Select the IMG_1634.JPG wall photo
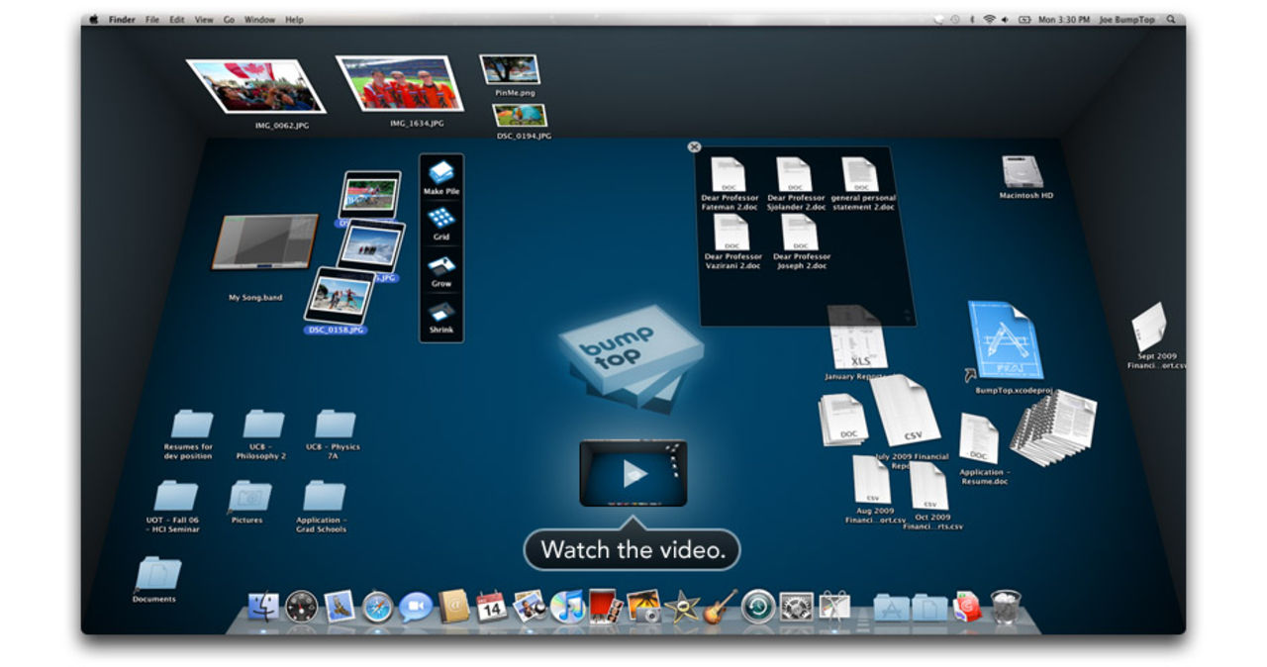1267x667 pixels. (400, 85)
